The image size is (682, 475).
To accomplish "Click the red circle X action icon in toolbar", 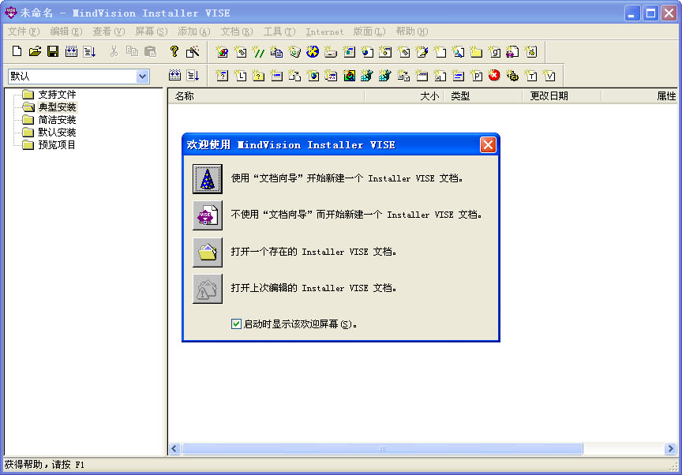I will [x=495, y=76].
